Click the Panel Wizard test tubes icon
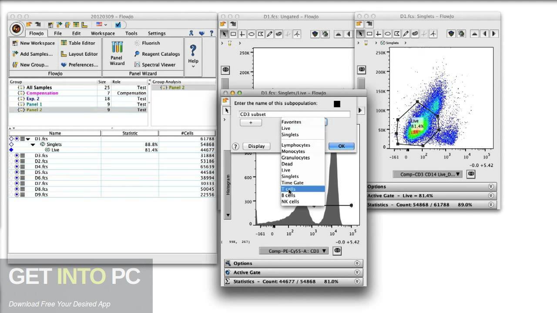The image size is (557, 313). point(117,47)
